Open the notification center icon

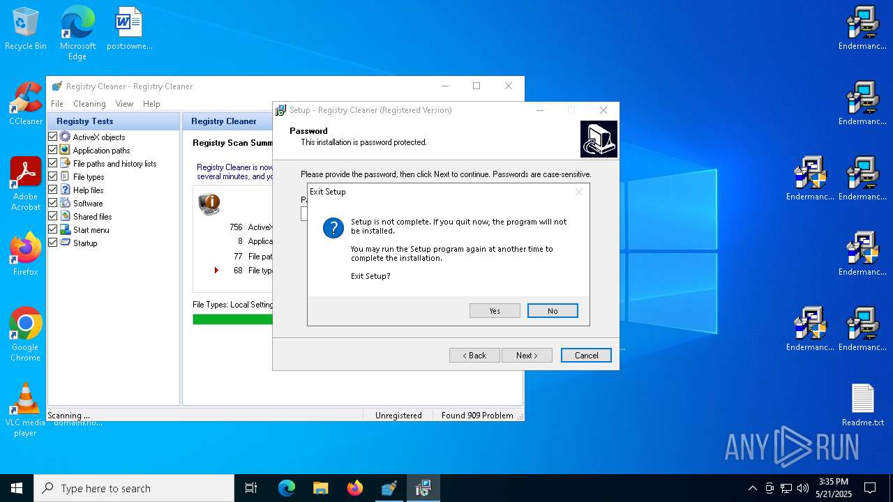(x=870, y=488)
